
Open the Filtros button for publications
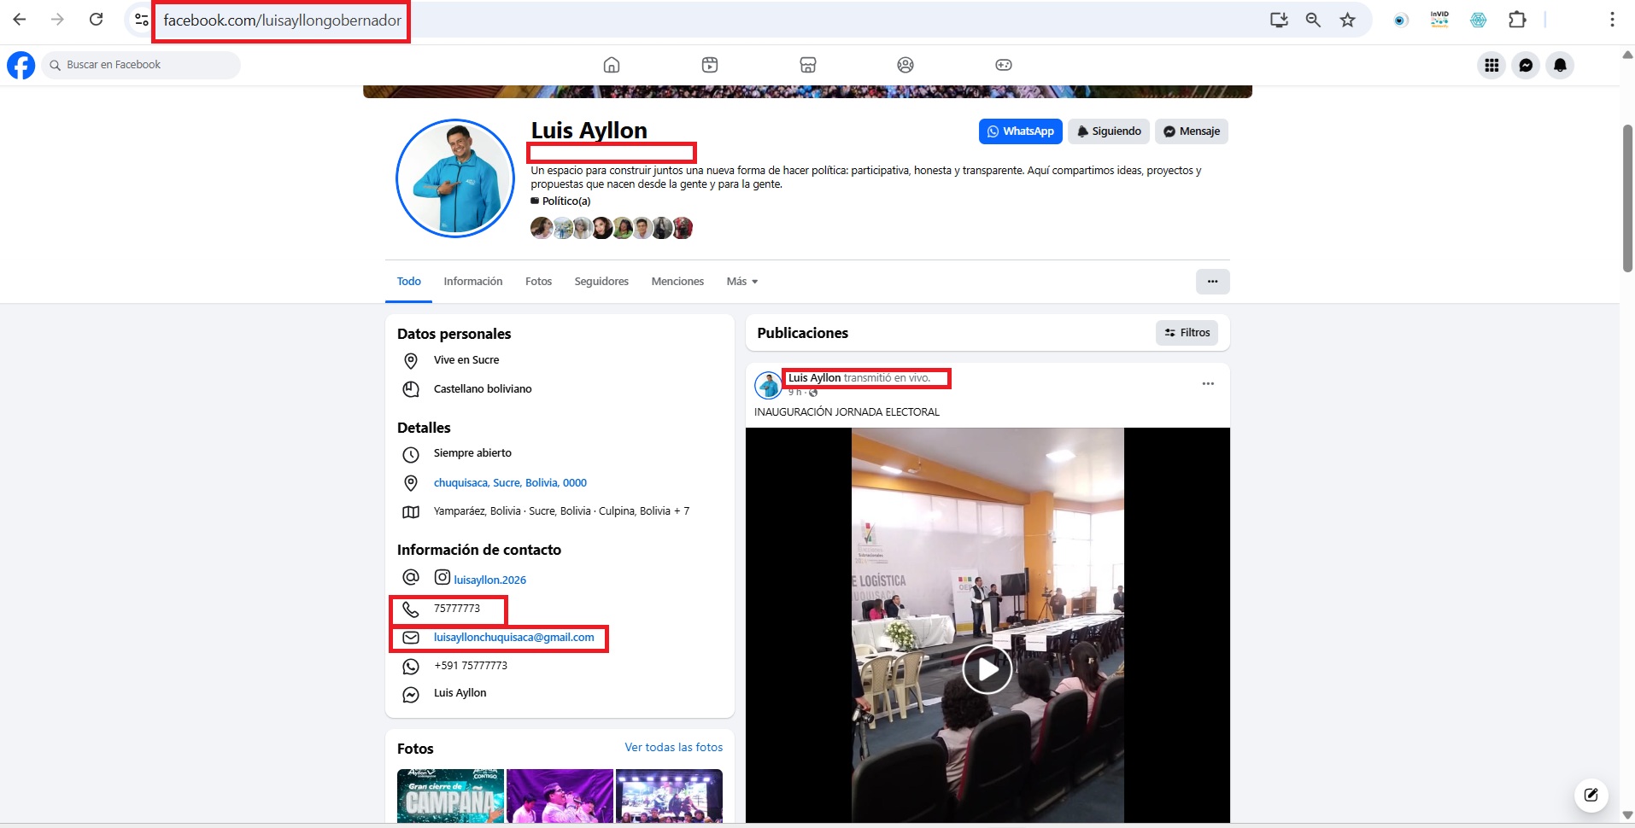pyautogui.click(x=1187, y=333)
